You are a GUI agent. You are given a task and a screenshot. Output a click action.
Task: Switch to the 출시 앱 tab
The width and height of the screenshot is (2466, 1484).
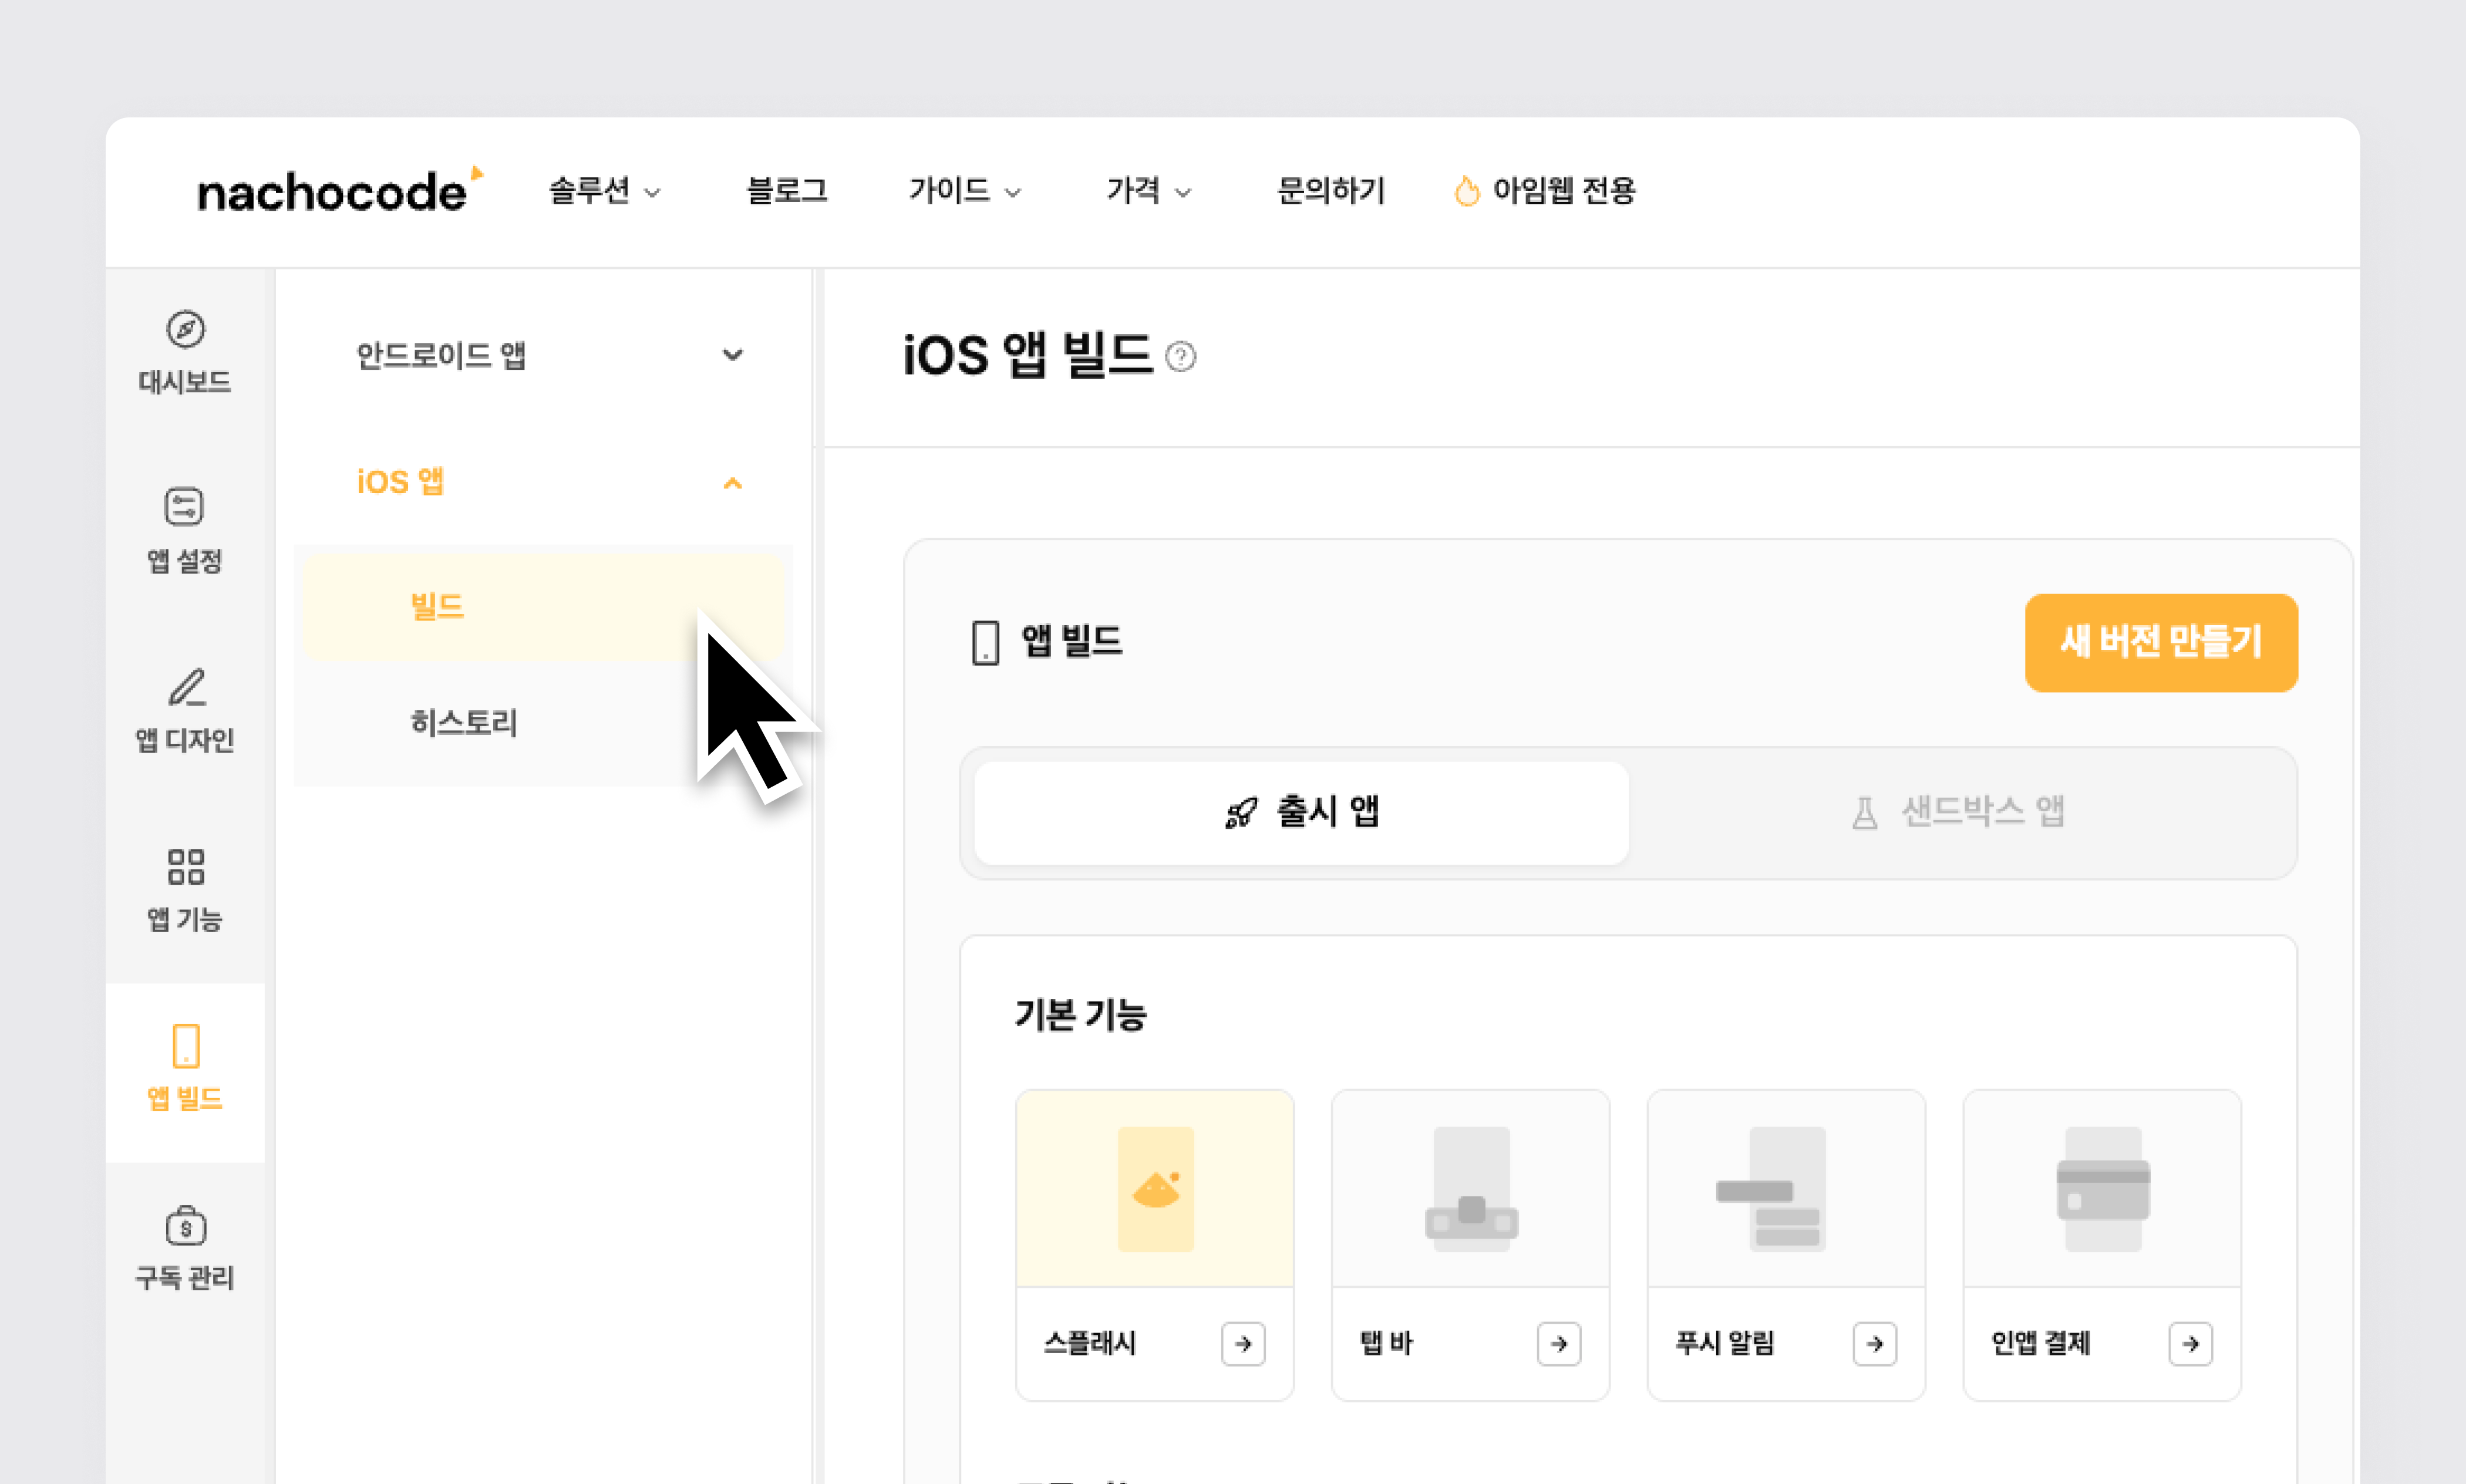coord(1301,812)
